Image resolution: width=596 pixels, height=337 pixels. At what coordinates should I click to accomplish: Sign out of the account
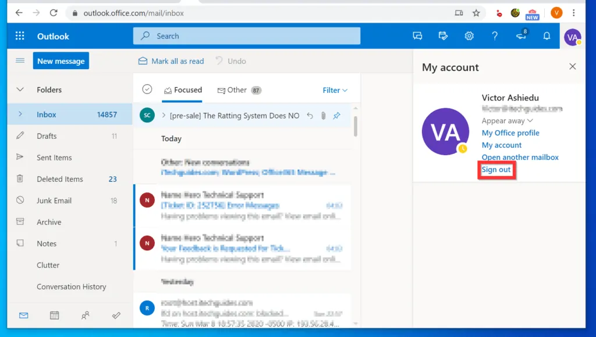496,169
